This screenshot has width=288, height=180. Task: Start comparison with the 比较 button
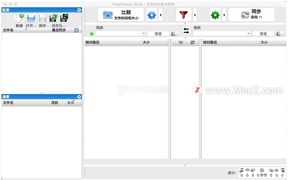pos(121,15)
